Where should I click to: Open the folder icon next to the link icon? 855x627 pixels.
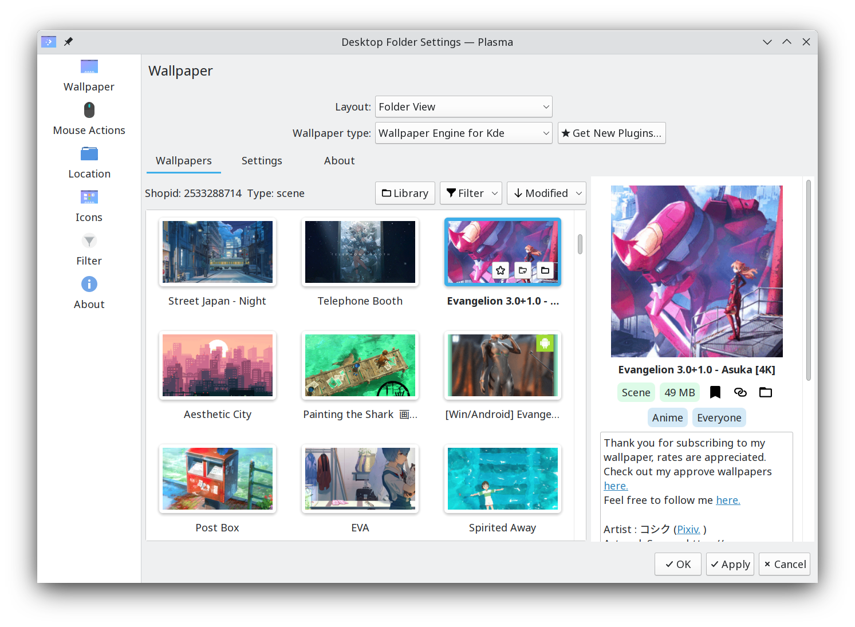click(x=765, y=392)
